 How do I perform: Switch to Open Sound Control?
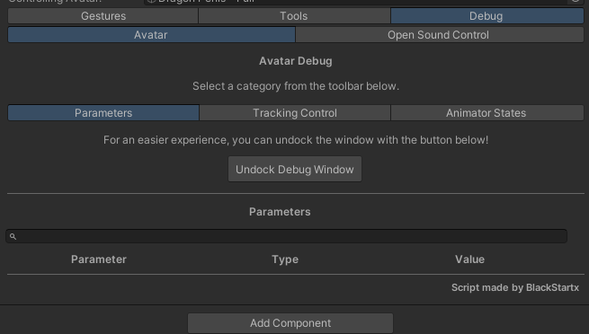tap(439, 35)
